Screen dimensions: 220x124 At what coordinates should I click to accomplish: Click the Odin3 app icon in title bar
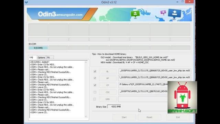(x=26, y=2)
